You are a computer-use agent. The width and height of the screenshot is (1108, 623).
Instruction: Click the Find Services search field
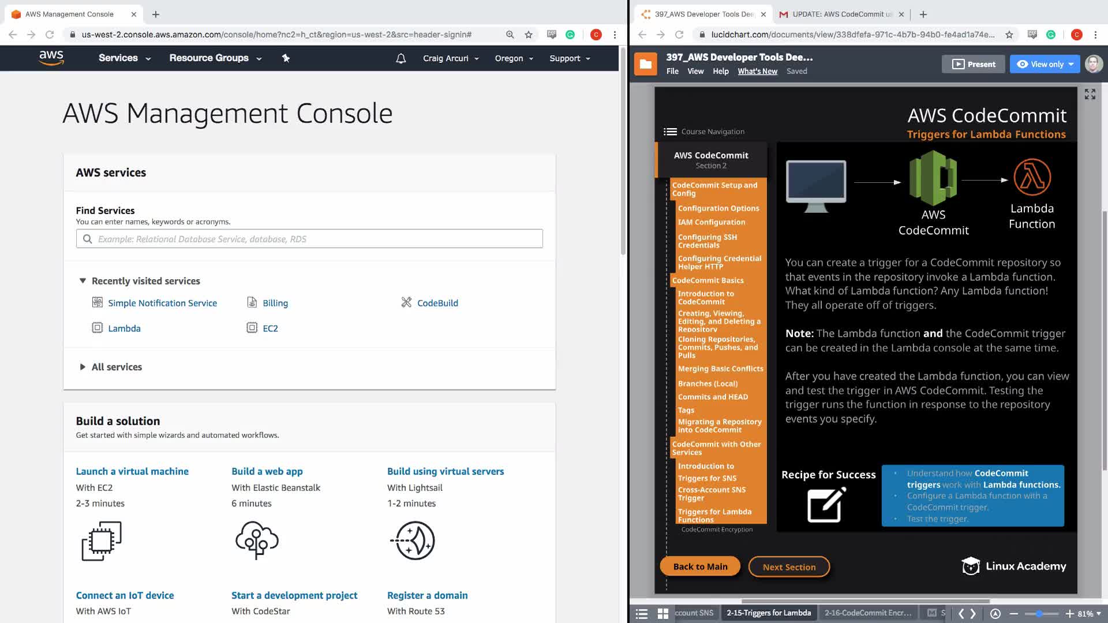[309, 239]
